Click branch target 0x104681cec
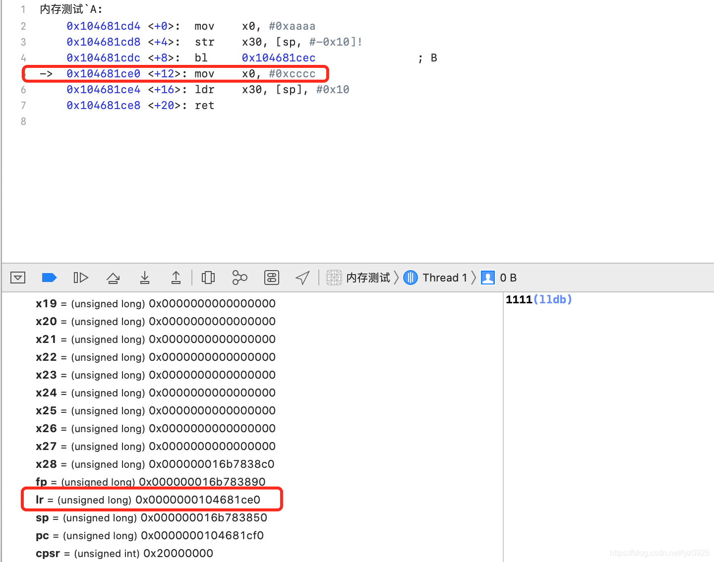This screenshot has width=714, height=562. (279, 57)
